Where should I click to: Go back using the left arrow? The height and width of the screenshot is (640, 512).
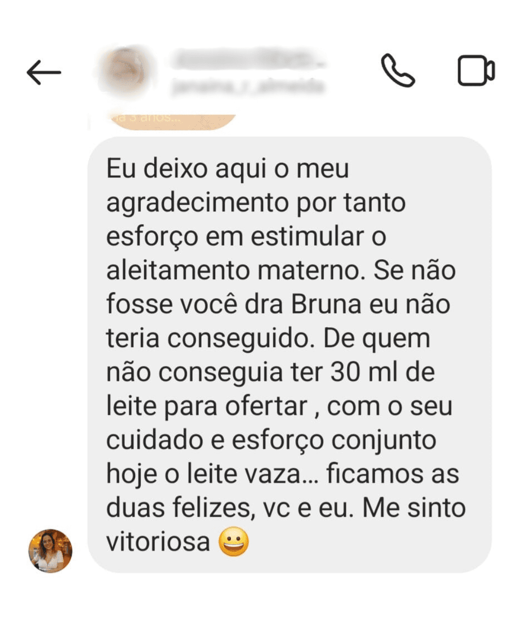(x=44, y=73)
